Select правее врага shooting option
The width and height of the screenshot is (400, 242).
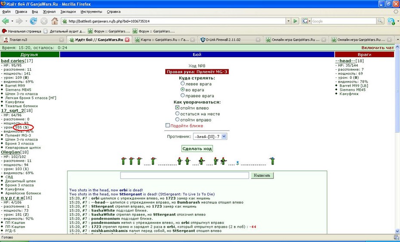(182, 96)
